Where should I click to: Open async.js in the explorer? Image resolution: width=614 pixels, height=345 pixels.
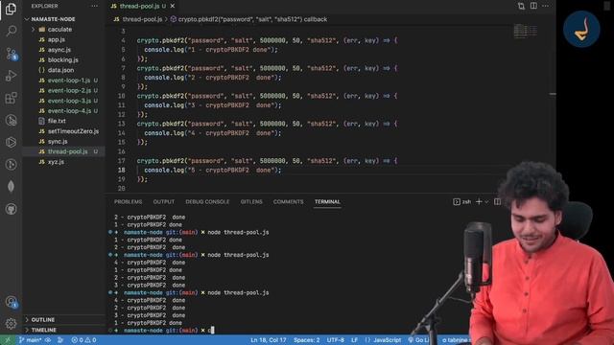(x=59, y=50)
